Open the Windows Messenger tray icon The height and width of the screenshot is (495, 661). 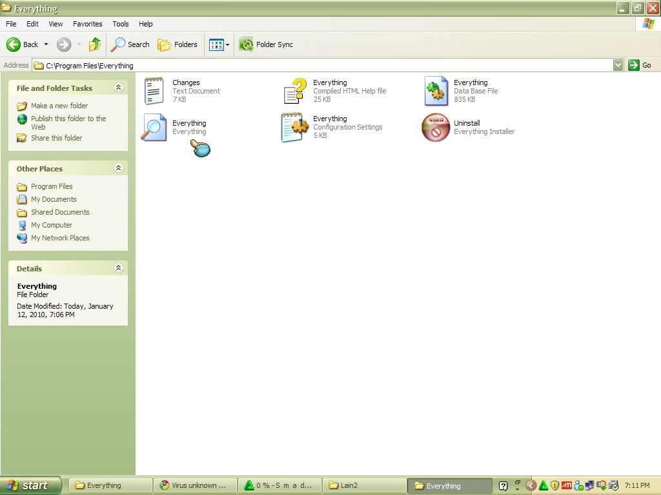coord(578,486)
